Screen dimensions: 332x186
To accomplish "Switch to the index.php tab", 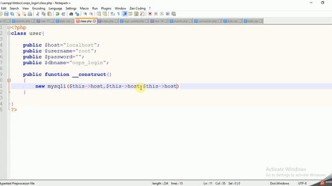I will tap(108, 21).
